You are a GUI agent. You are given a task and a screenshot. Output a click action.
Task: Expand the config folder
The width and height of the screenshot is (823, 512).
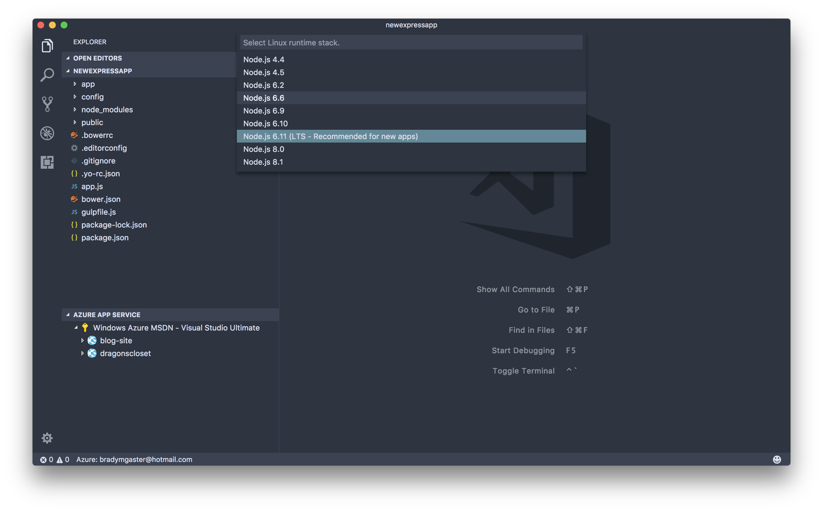[x=75, y=97]
